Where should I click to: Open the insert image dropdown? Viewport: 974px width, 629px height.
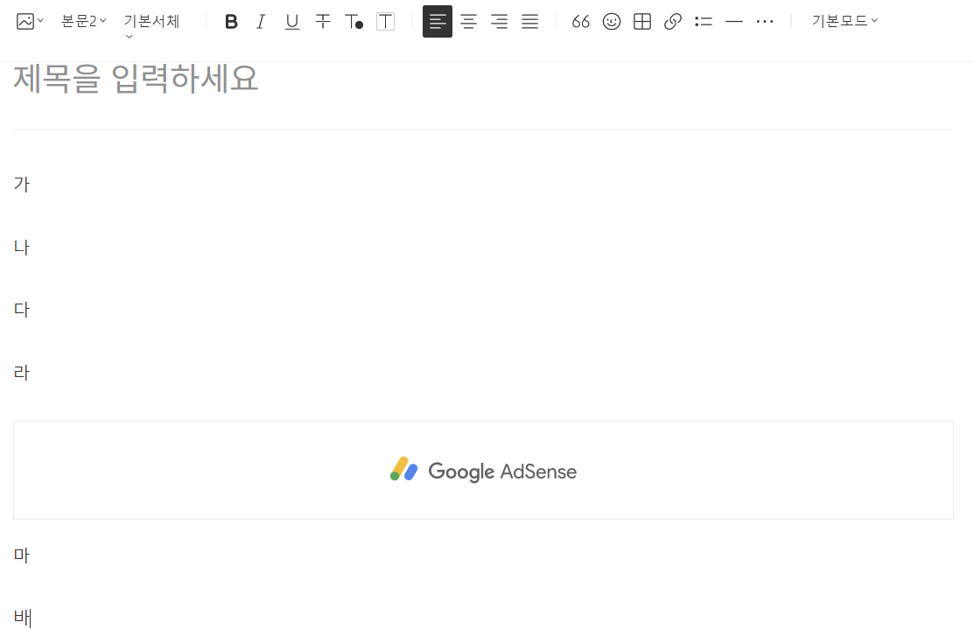pyautogui.click(x=29, y=22)
